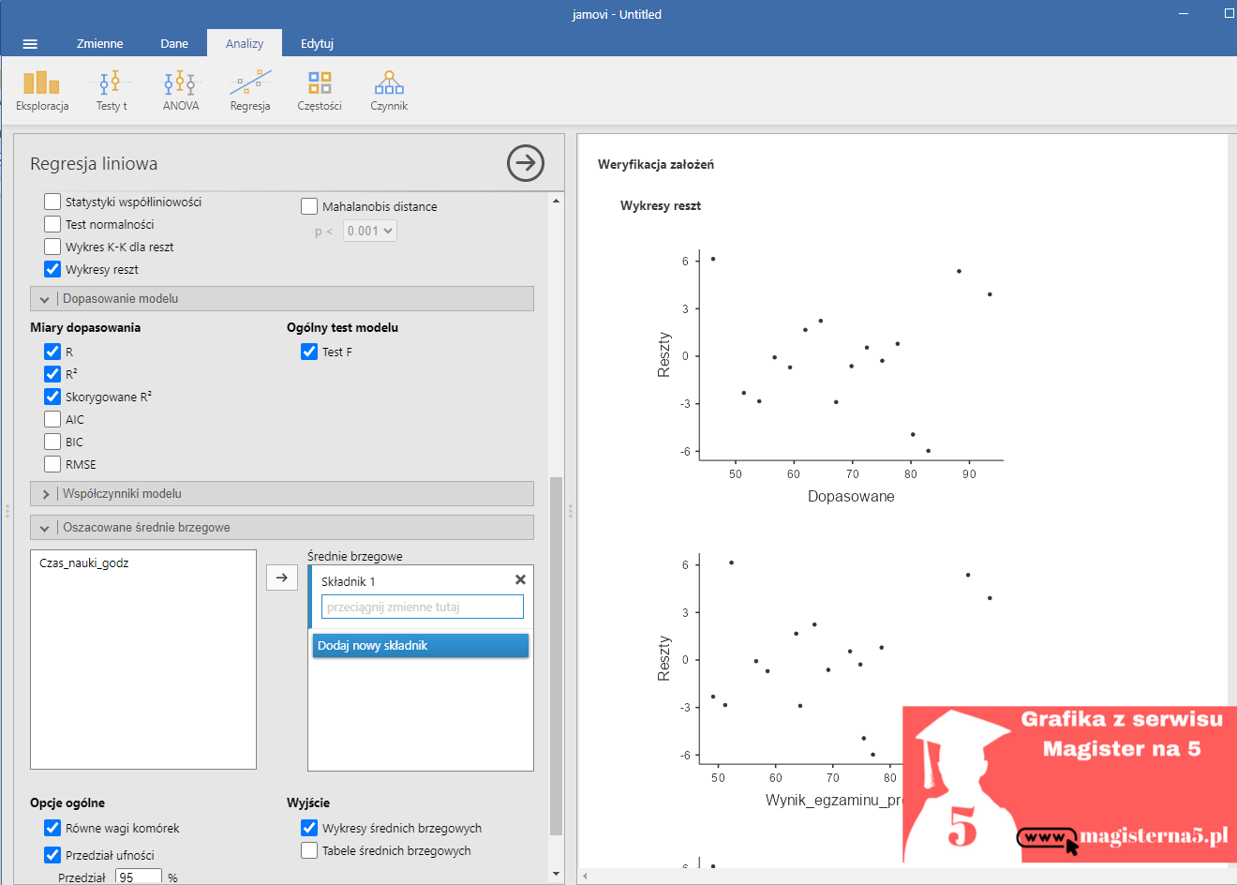This screenshot has height=885, width=1237.
Task: Open the Testy t analysis menu
Action: pyautogui.click(x=112, y=91)
